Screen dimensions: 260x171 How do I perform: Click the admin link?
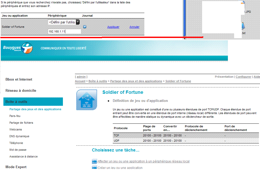coord(81,77)
